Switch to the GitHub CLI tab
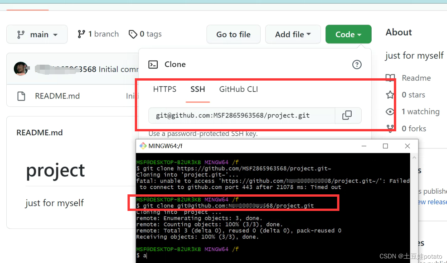447x263 pixels. pos(238,89)
